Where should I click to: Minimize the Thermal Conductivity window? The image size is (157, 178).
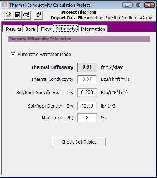tap(127, 5)
